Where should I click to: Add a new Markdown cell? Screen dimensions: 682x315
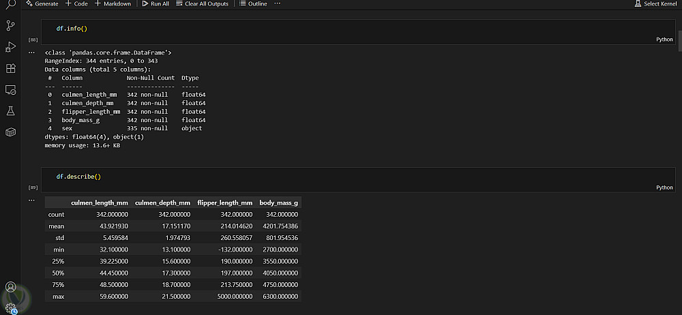pos(113,3)
